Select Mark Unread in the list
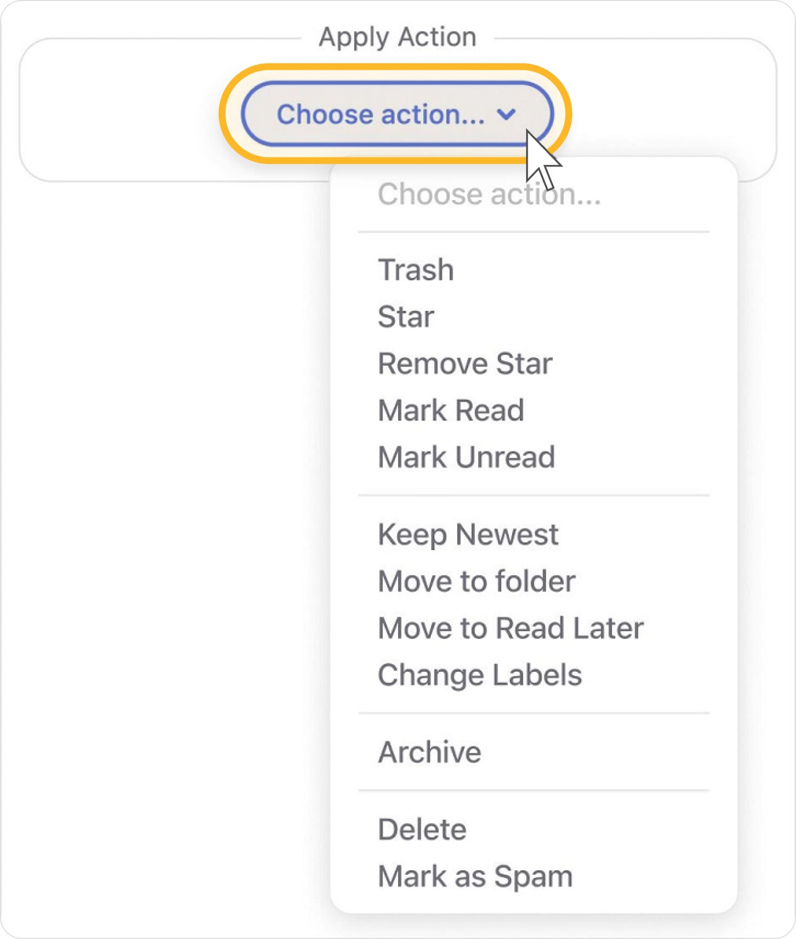The height and width of the screenshot is (939, 796). (466, 457)
